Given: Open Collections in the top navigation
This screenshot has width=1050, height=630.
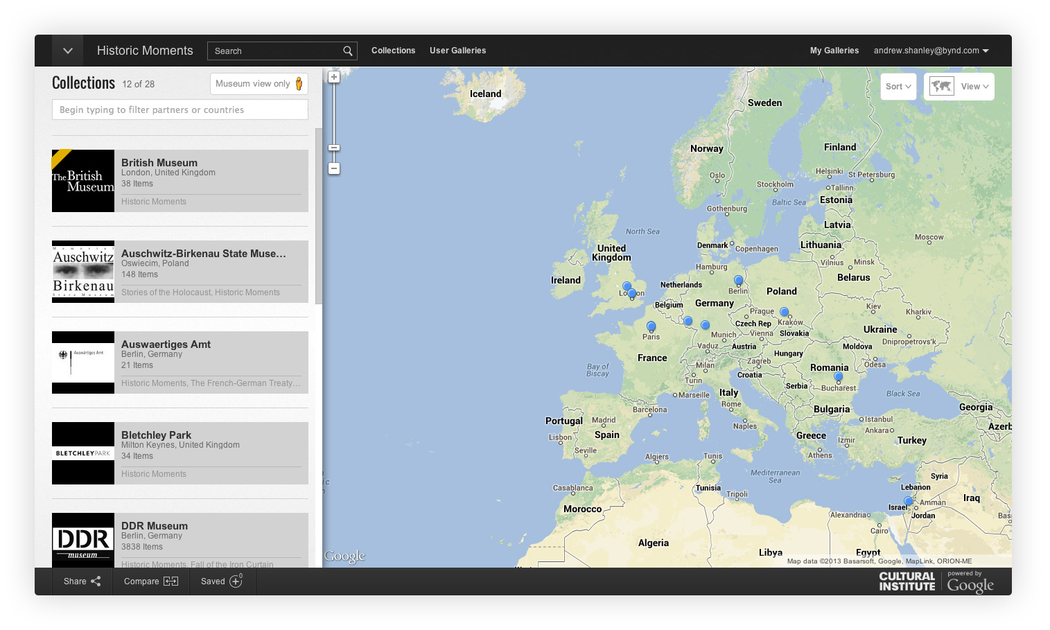Looking at the screenshot, I should click(x=393, y=51).
